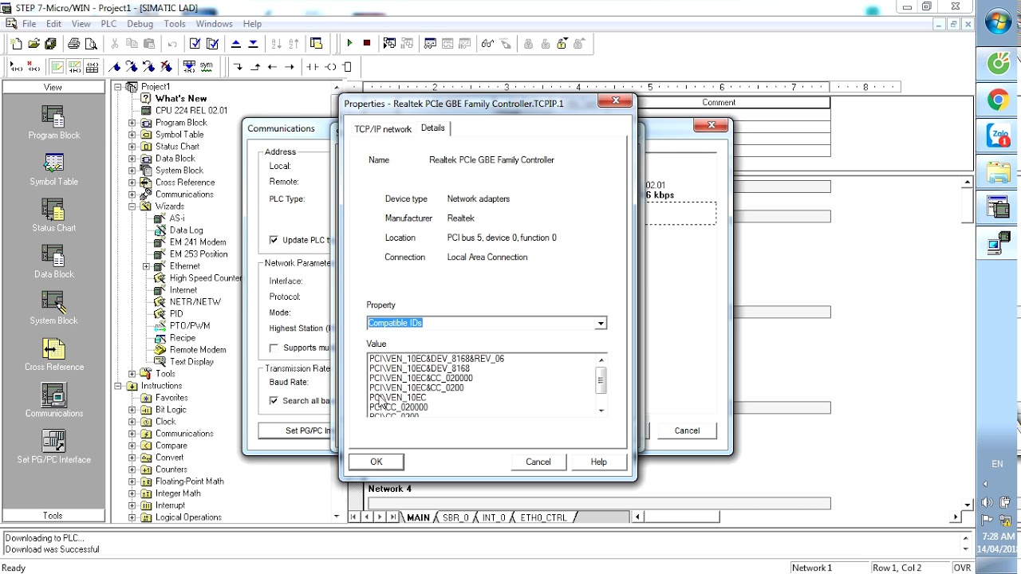
Task: Click the Download toolbar icon
Action: (x=253, y=44)
